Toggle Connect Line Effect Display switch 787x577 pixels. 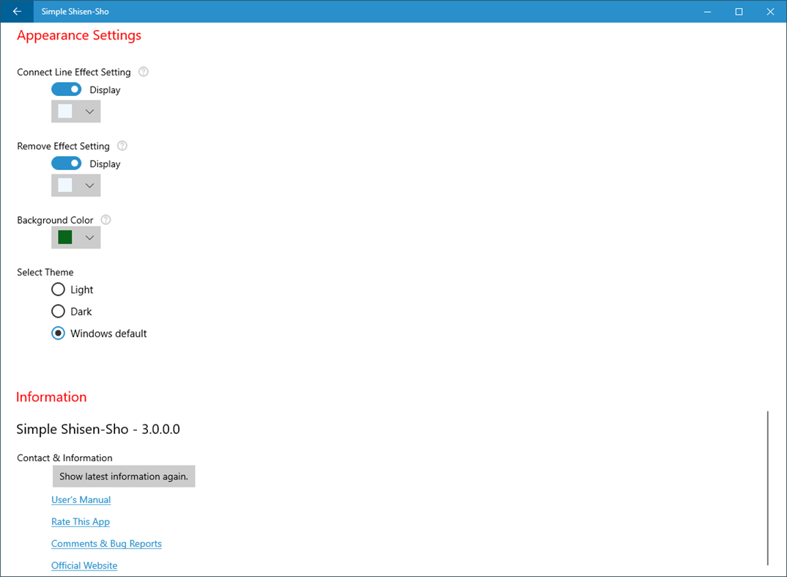[x=66, y=89]
